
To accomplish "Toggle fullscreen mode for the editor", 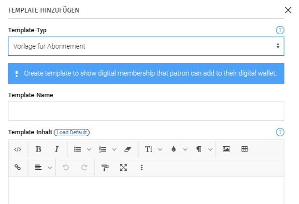I will pyautogui.click(x=123, y=167).
